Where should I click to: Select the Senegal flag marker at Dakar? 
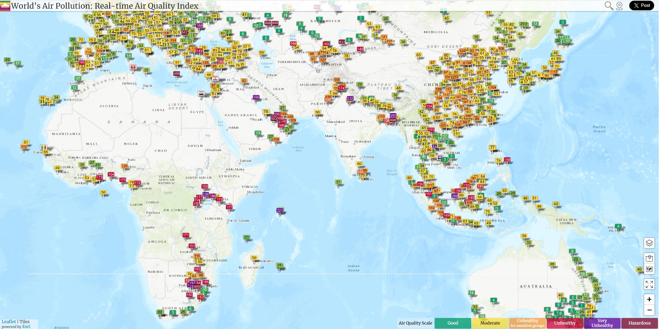point(44,147)
